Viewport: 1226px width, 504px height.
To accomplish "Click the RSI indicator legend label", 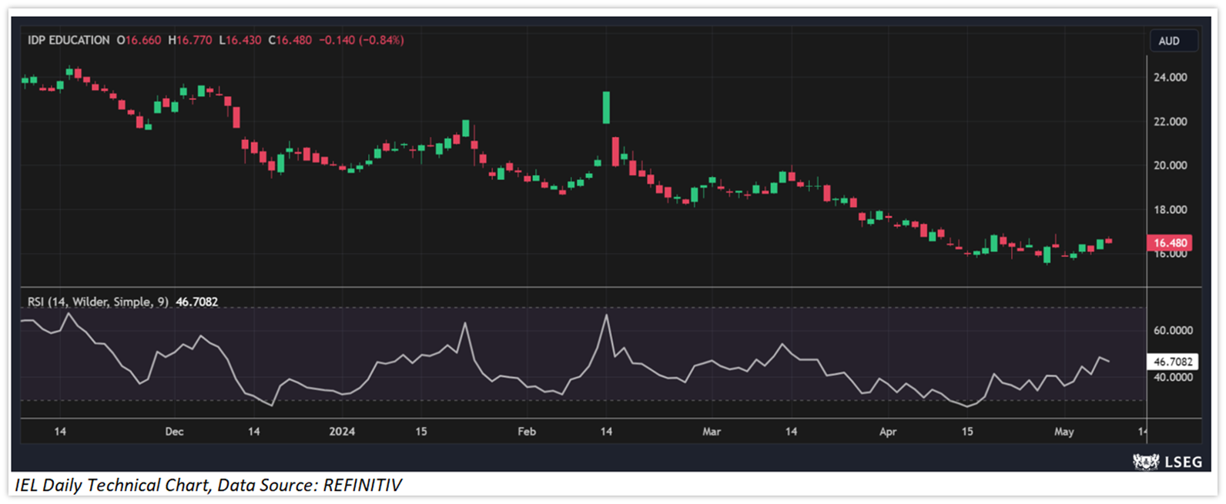I will (x=98, y=302).
